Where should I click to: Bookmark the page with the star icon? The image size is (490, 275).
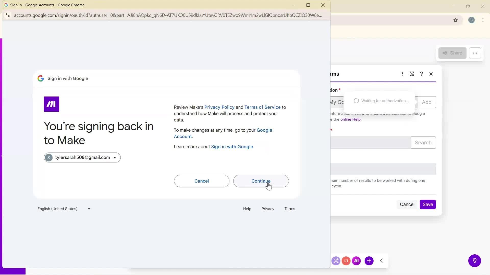pos(456,20)
